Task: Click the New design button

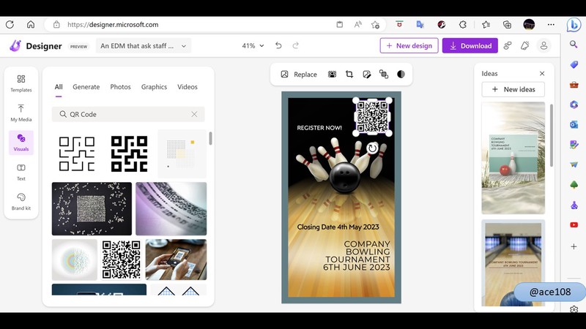Action: 409,45
